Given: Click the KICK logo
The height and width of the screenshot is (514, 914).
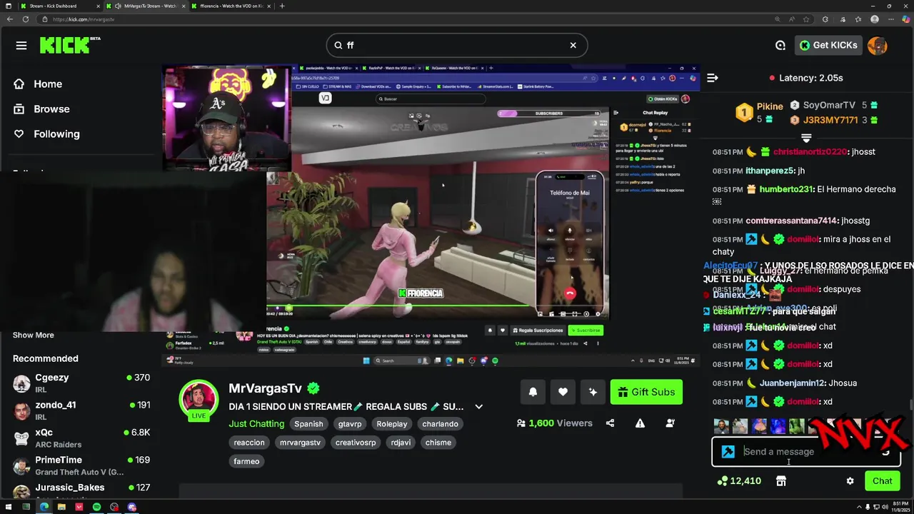Looking at the screenshot, I should click(x=69, y=45).
